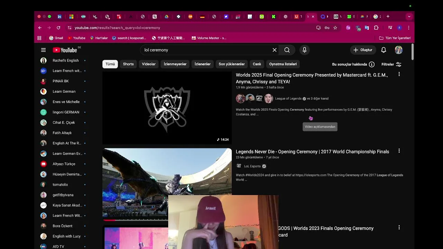Open more options for Worlds 2023 video

399,228
